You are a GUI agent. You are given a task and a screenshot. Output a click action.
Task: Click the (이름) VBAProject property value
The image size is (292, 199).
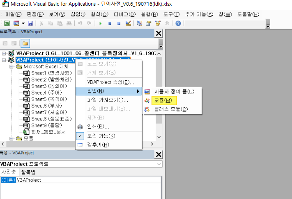tap(89, 180)
